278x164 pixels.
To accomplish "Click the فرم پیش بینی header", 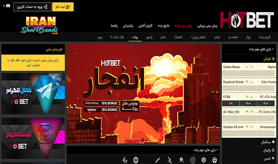I will coord(33,49).
